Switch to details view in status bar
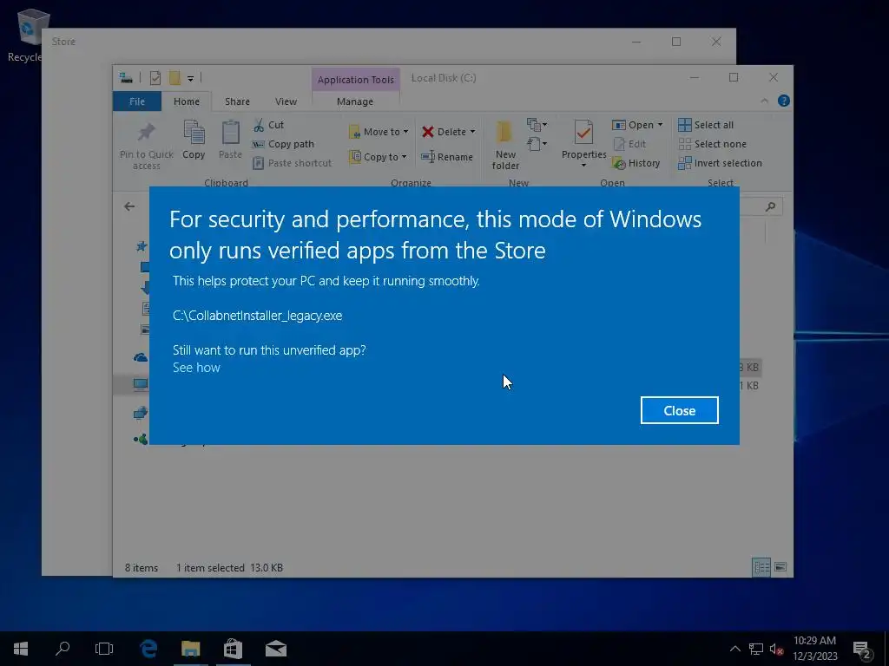889x666 pixels. 761,567
